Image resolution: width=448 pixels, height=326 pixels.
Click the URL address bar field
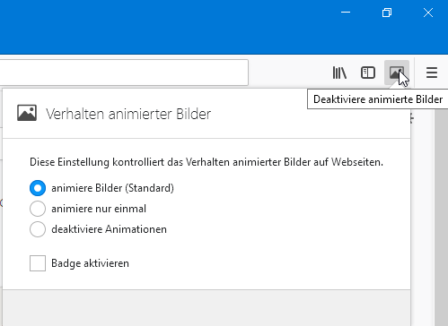coord(124,73)
